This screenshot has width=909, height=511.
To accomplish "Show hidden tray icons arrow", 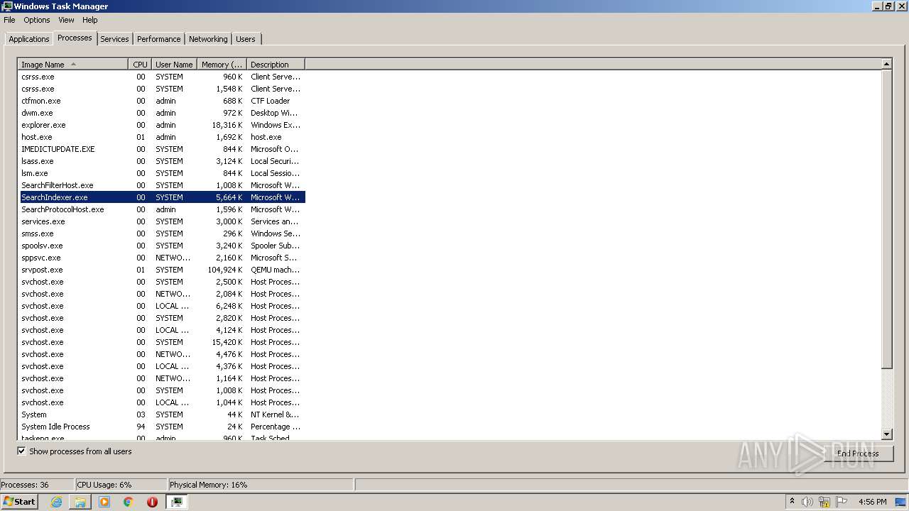I will point(792,502).
